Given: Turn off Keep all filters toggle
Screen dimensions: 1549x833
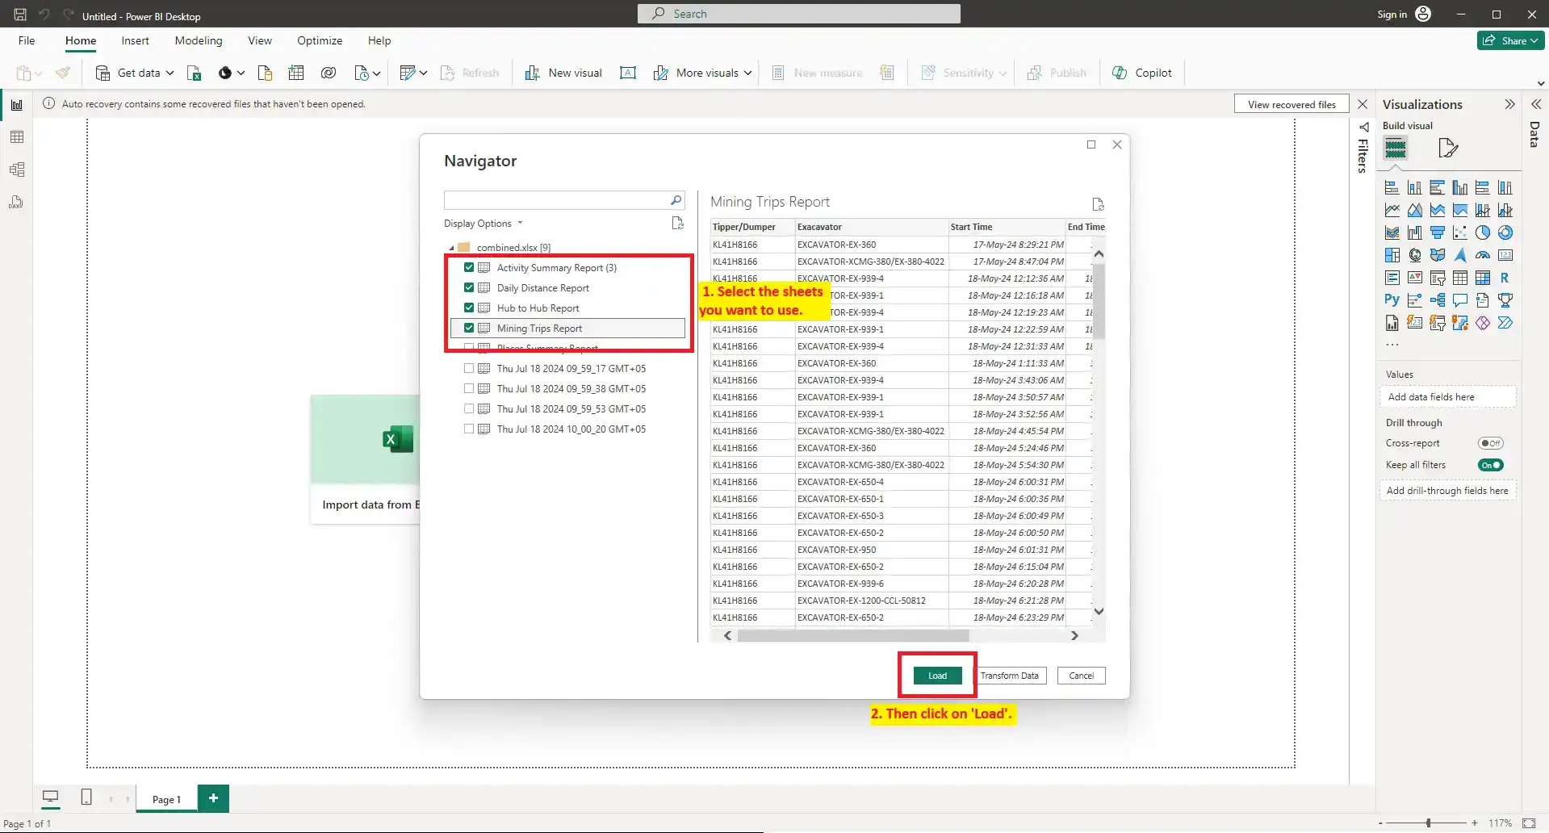Looking at the screenshot, I should pyautogui.click(x=1490, y=465).
